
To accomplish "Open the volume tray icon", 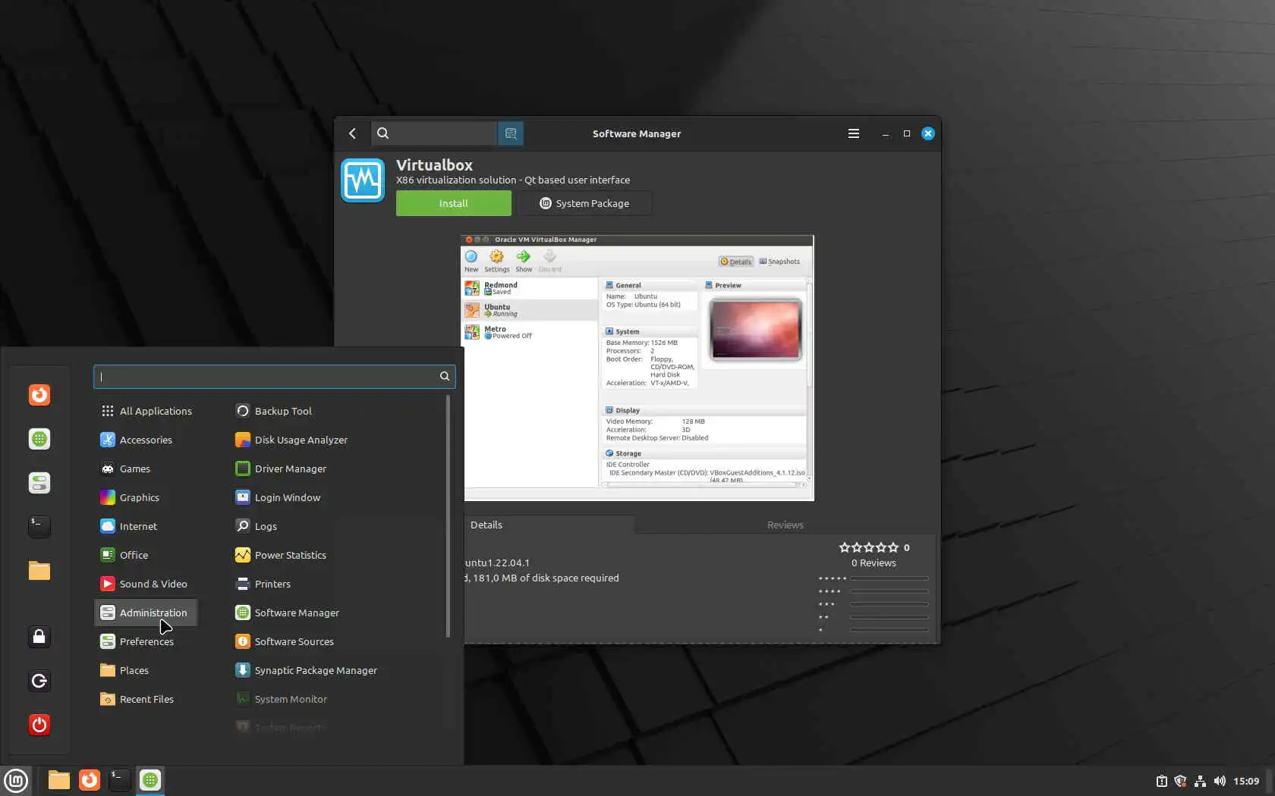I will click(1220, 781).
